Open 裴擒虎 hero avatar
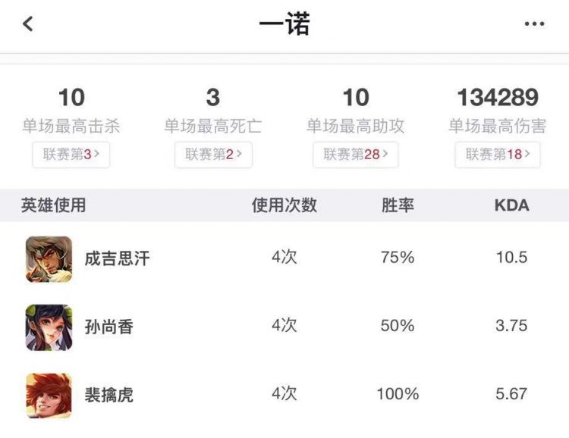Screen dimensions: 569x438 coord(49,396)
